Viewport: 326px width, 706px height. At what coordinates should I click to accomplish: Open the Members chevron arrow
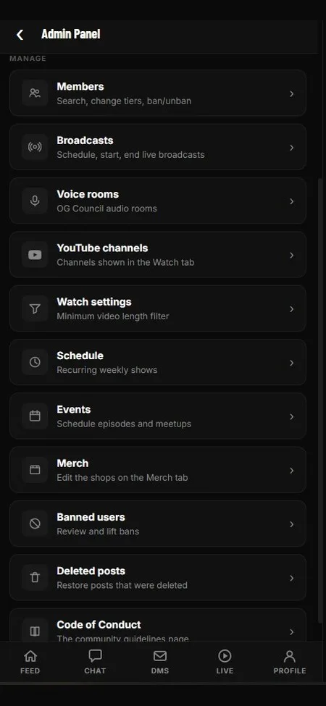pyautogui.click(x=292, y=93)
